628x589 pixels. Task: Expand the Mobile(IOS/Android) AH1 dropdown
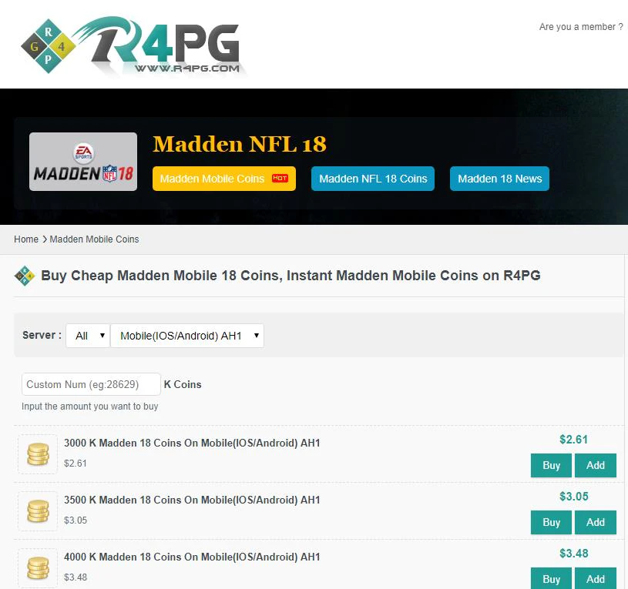187,336
